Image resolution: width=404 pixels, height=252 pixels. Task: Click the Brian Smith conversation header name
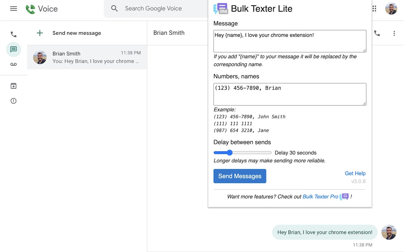pos(169,33)
